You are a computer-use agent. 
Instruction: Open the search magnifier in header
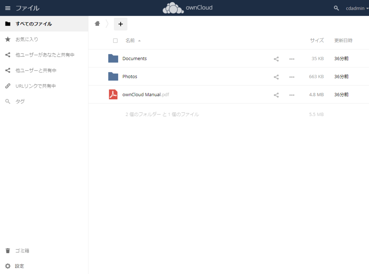(336, 8)
